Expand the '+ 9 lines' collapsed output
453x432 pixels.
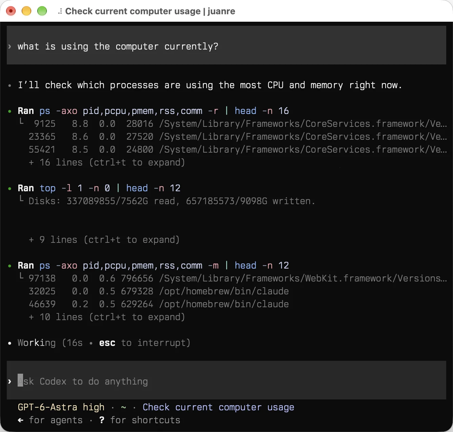point(104,240)
